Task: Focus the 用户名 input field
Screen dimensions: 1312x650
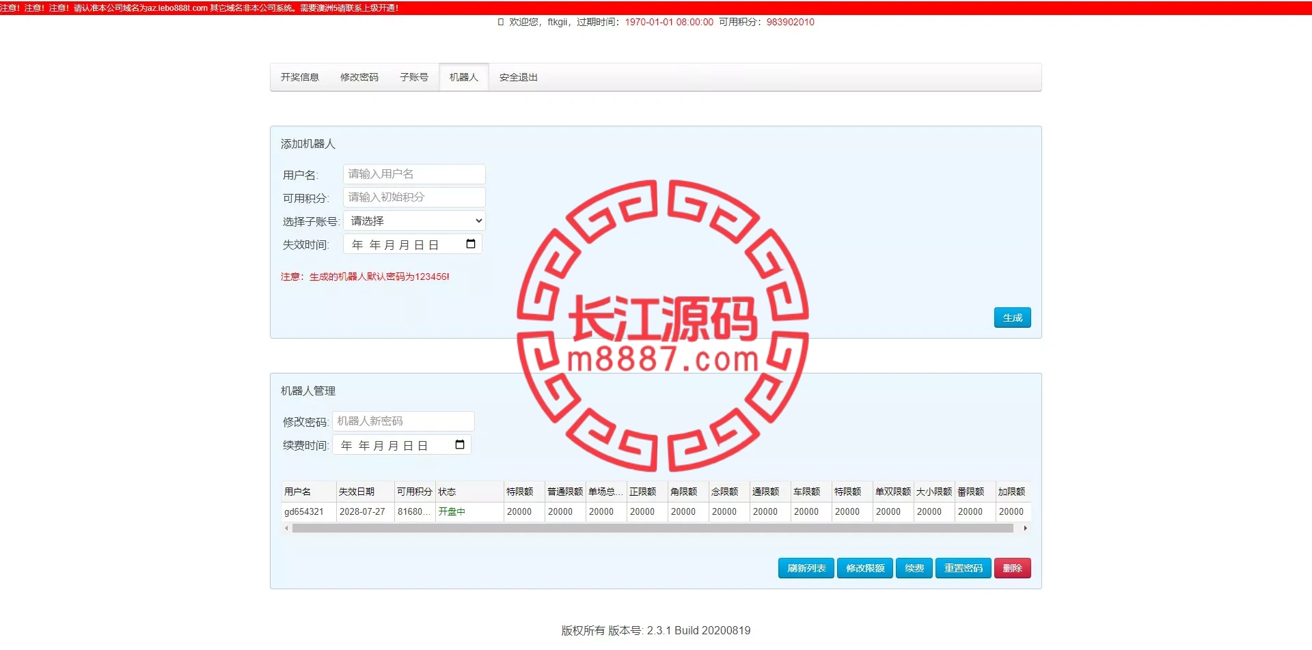Action: 414,174
